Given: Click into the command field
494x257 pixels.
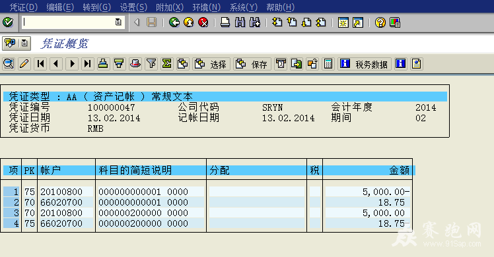Looking at the screenshot, I should coord(68,22).
